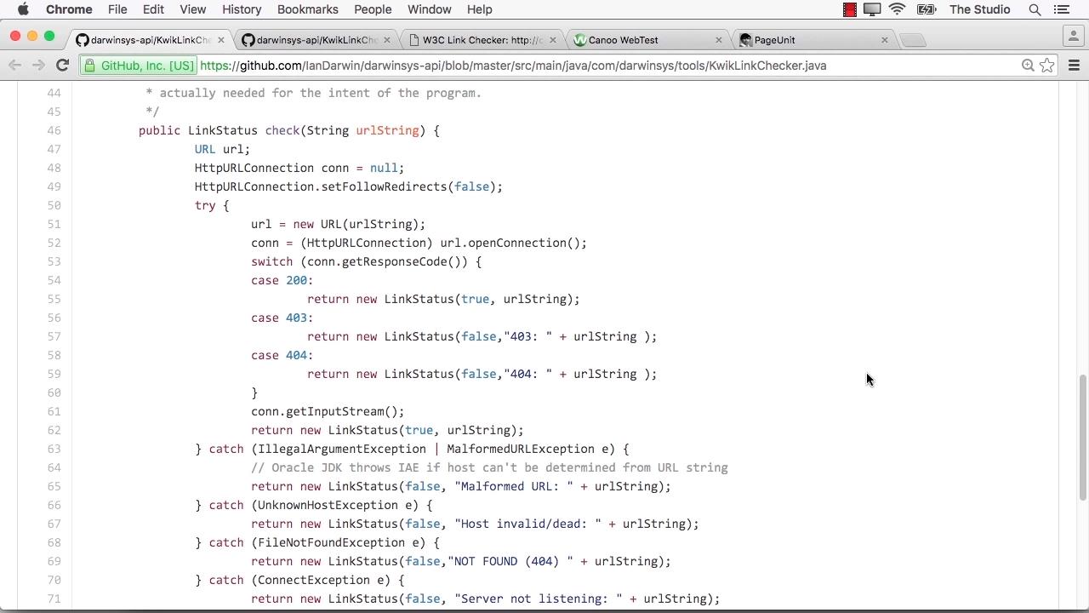
Task: Open The Studio user menu
Action: [x=979, y=9]
